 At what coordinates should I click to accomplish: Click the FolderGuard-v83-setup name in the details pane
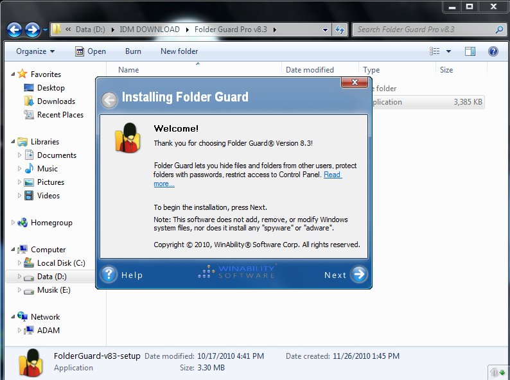click(x=97, y=356)
